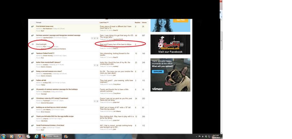Go to page 2 of better than masterbuilt thread
Image resolution: width=292 pixels, height=139 pixels.
[97, 65]
